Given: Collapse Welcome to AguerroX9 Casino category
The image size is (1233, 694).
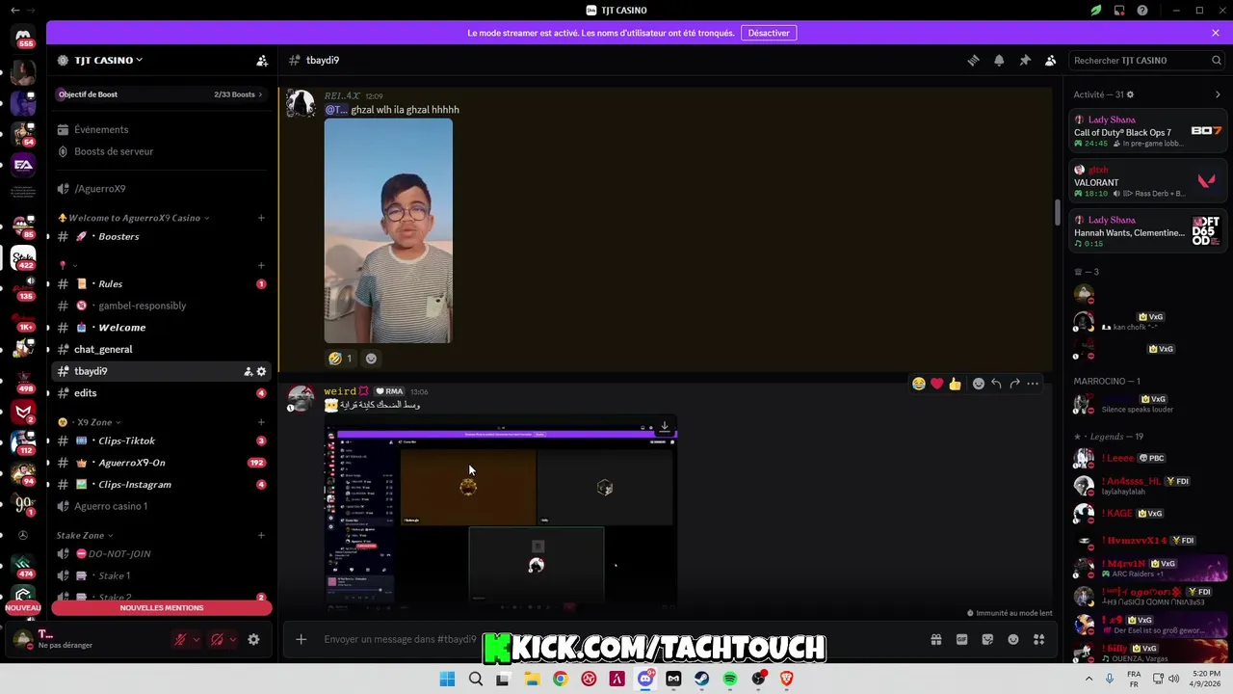Looking at the screenshot, I should click(x=134, y=218).
